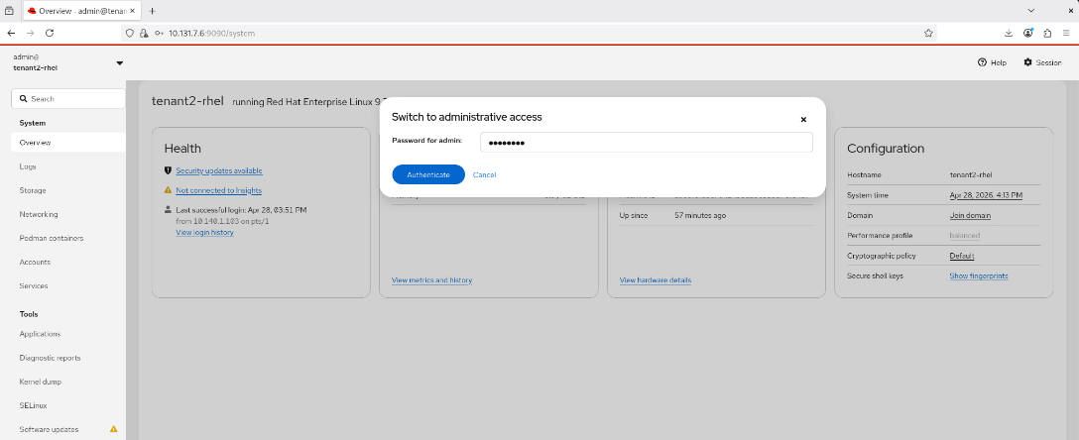Open the browser extensions icon
1079x440 pixels.
[x=1047, y=33]
